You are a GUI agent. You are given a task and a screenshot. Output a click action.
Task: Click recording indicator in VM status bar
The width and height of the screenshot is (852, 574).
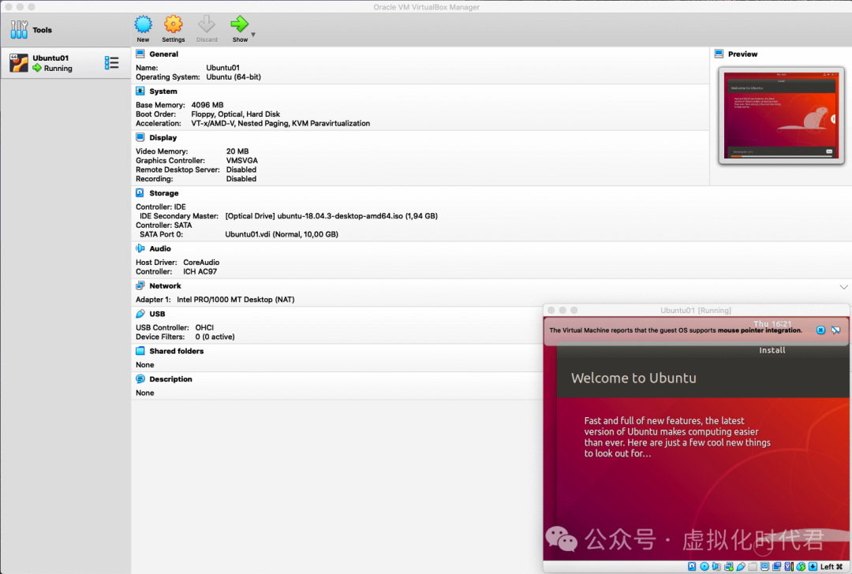776,566
